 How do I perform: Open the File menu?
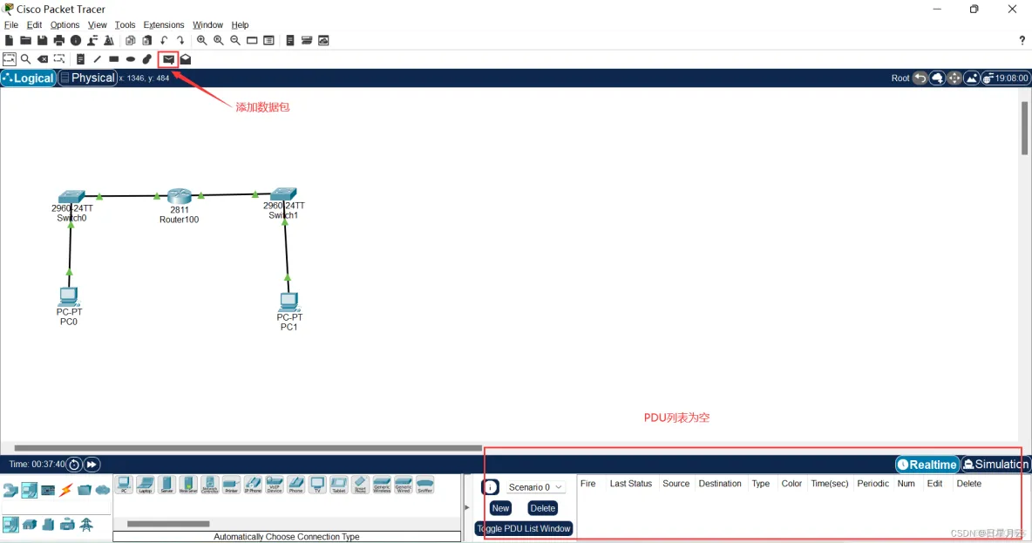tap(11, 25)
